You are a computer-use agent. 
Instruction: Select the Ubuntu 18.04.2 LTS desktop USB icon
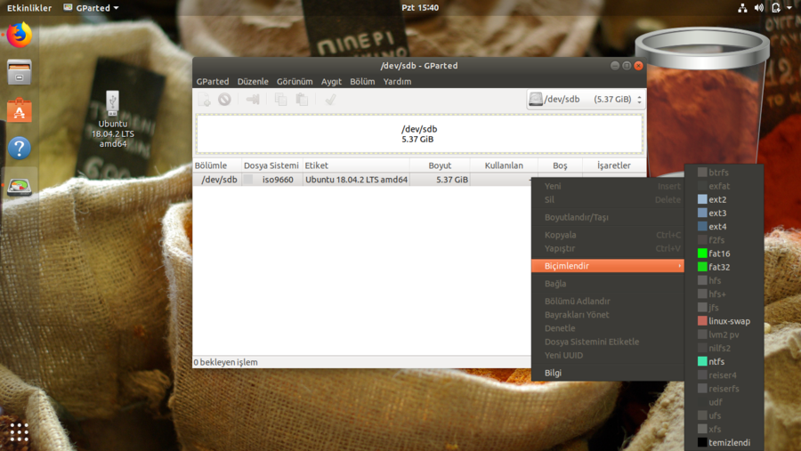(113, 119)
